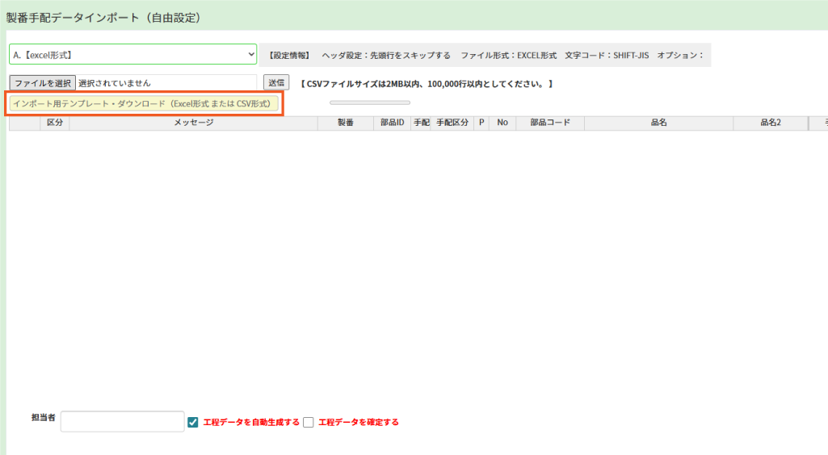
Task: Click the P column header
Action: click(481, 123)
